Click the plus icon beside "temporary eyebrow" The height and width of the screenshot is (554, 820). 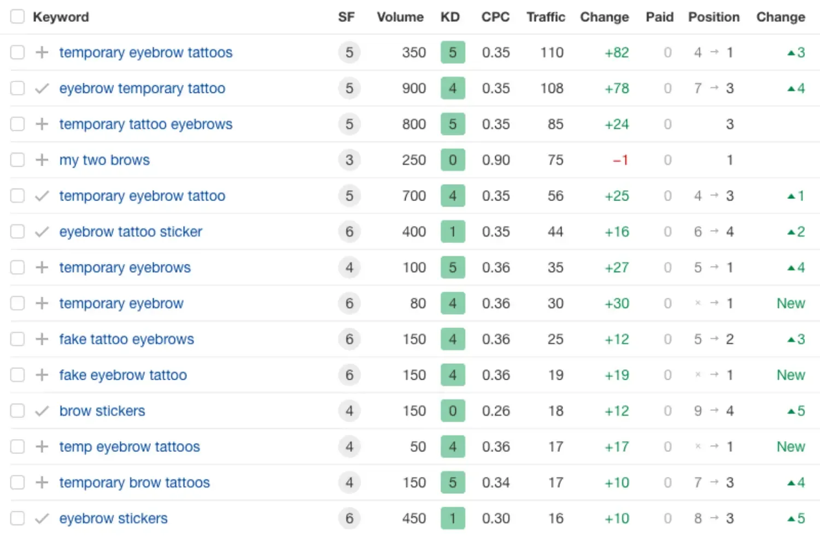42,303
